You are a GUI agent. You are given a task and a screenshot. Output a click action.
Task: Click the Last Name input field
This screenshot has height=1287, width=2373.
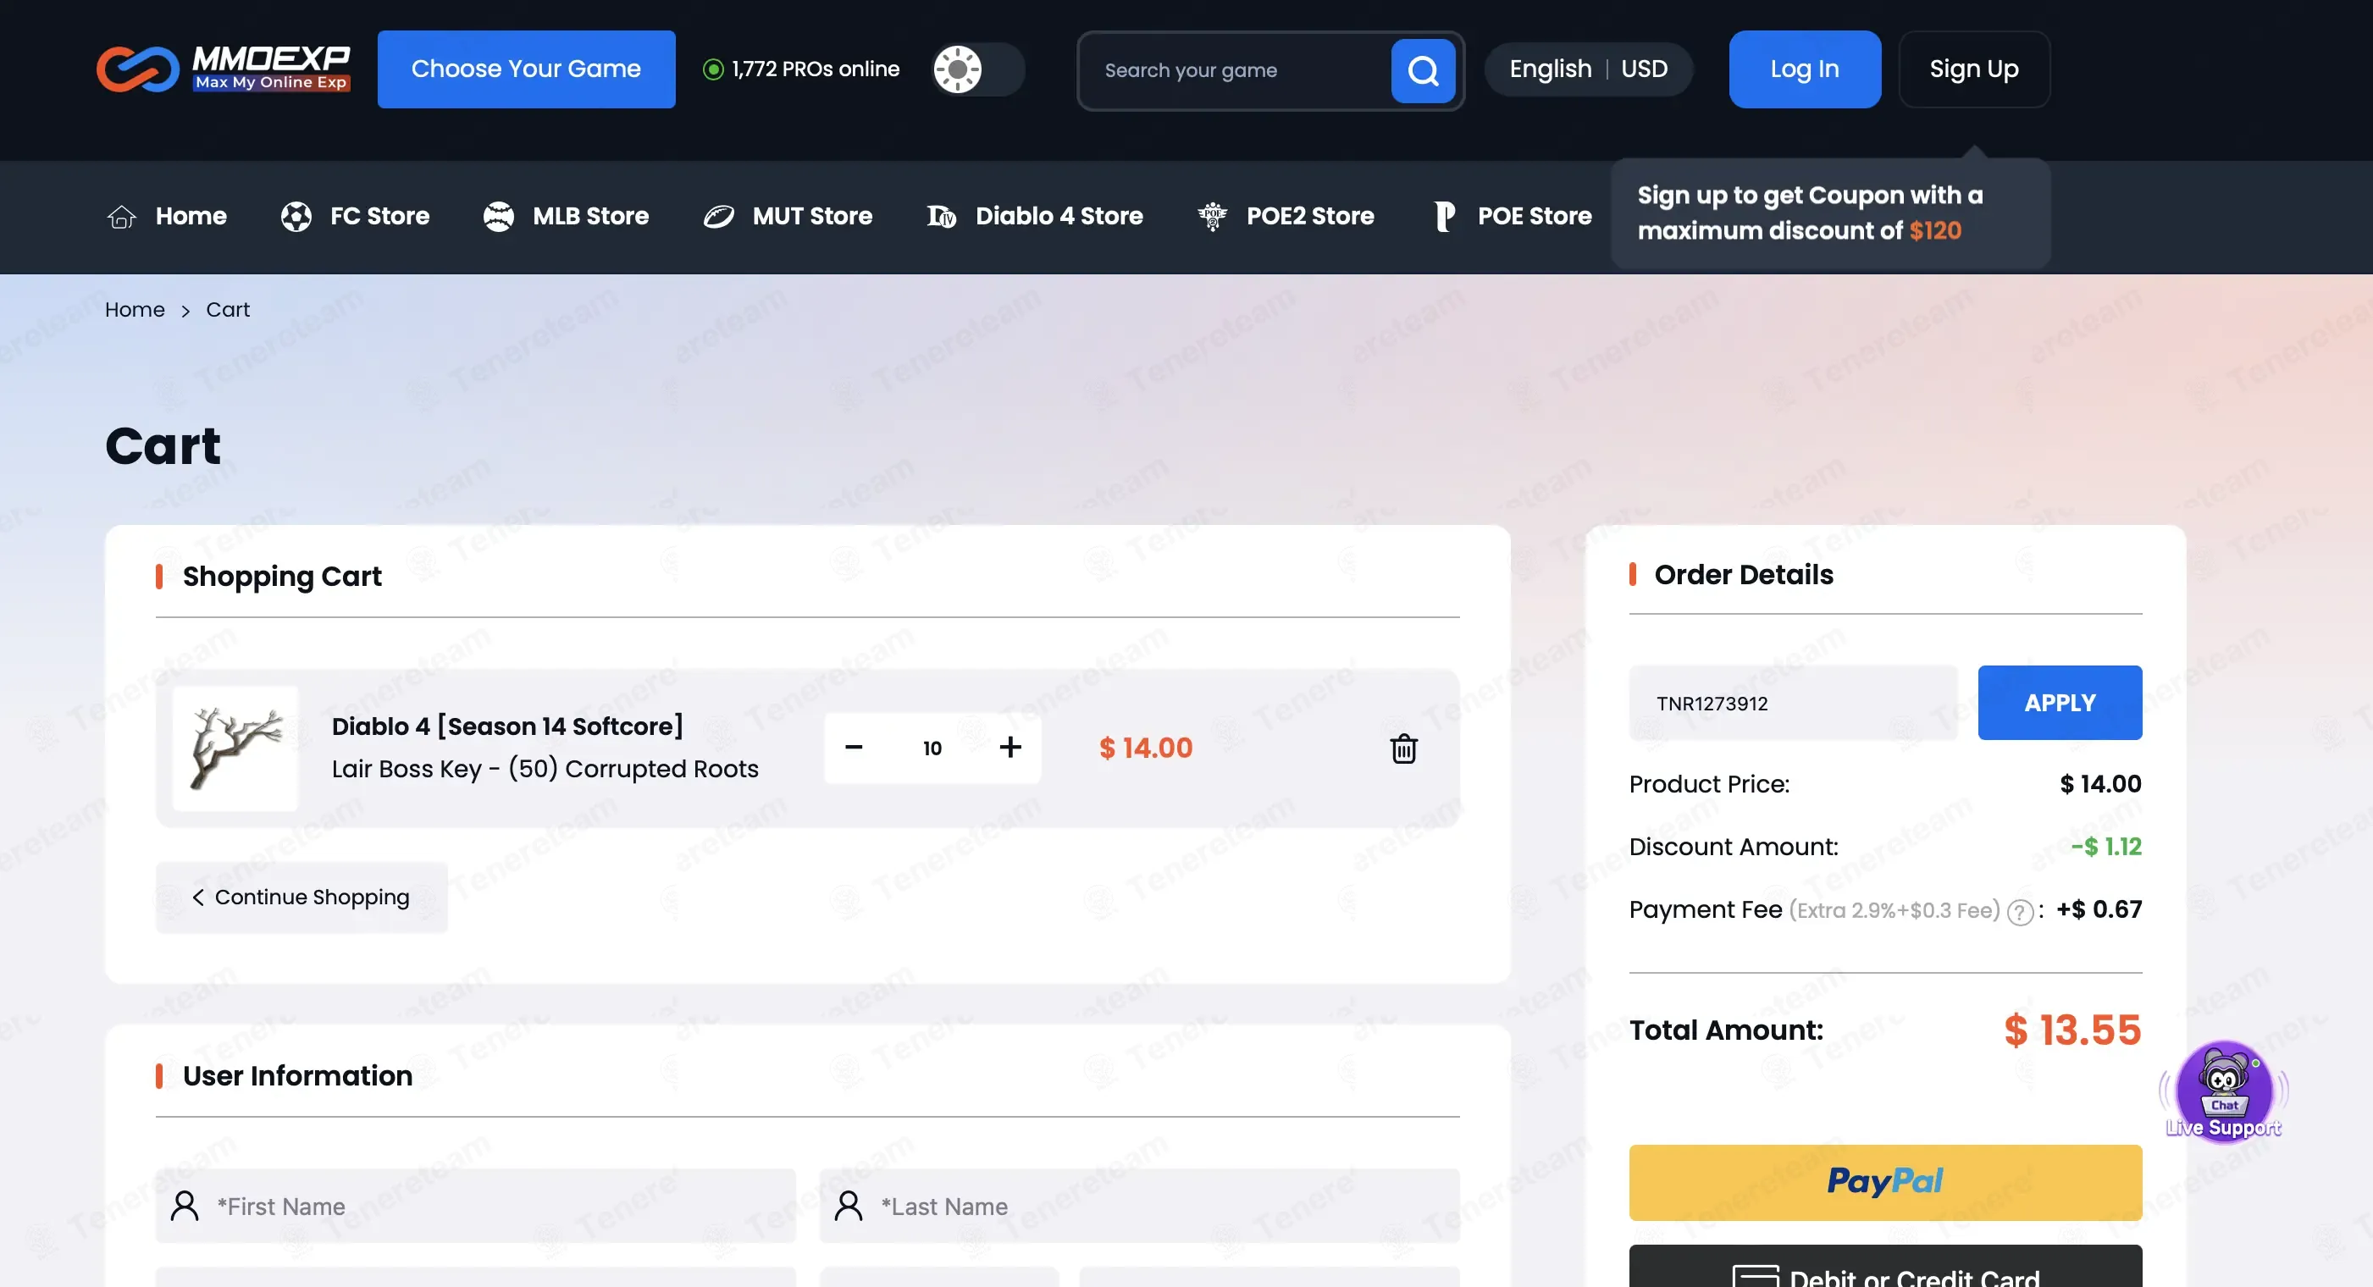(1140, 1206)
